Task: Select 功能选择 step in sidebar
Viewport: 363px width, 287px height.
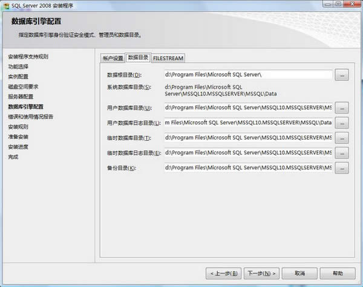Action: [x=18, y=66]
